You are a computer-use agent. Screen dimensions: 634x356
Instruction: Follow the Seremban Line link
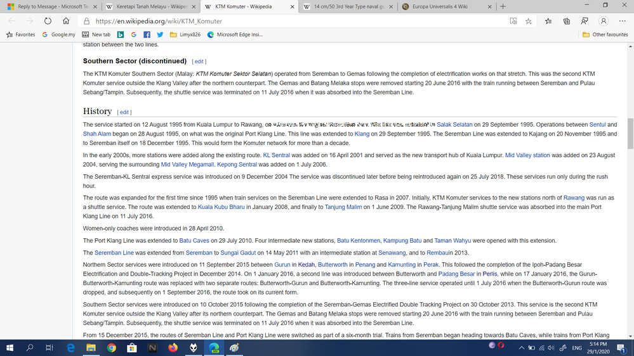(x=114, y=253)
